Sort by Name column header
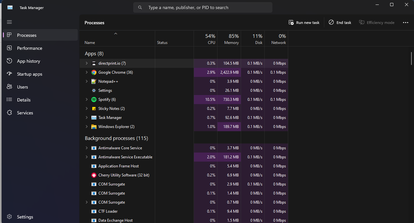414x223 pixels. pyautogui.click(x=117, y=38)
